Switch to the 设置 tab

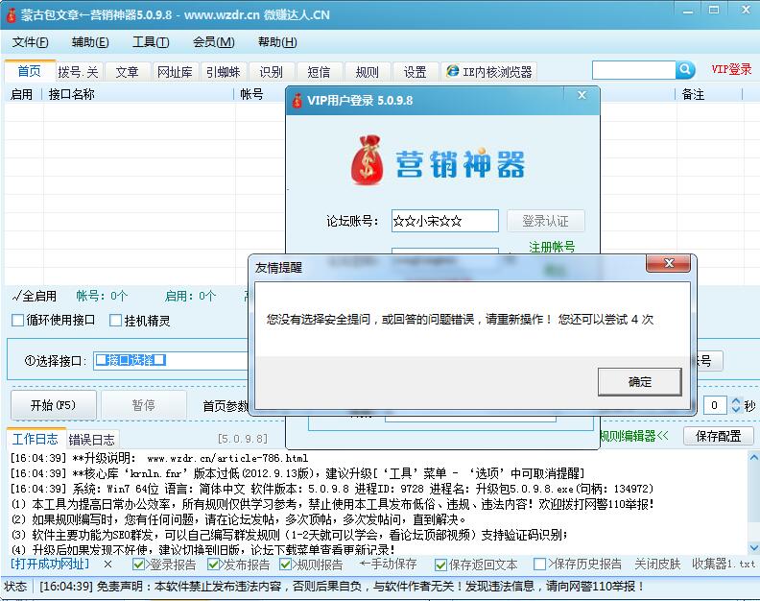pos(416,72)
